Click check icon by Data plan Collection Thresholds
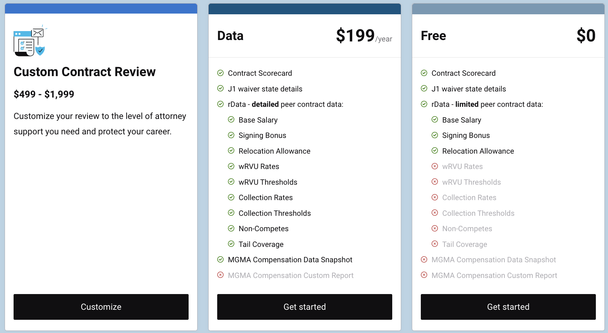This screenshot has height=333, width=608. click(x=231, y=213)
